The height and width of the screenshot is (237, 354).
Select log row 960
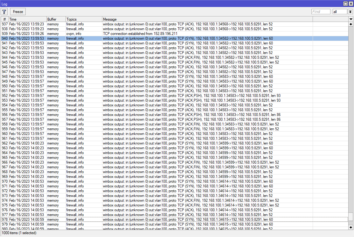[175, 134]
